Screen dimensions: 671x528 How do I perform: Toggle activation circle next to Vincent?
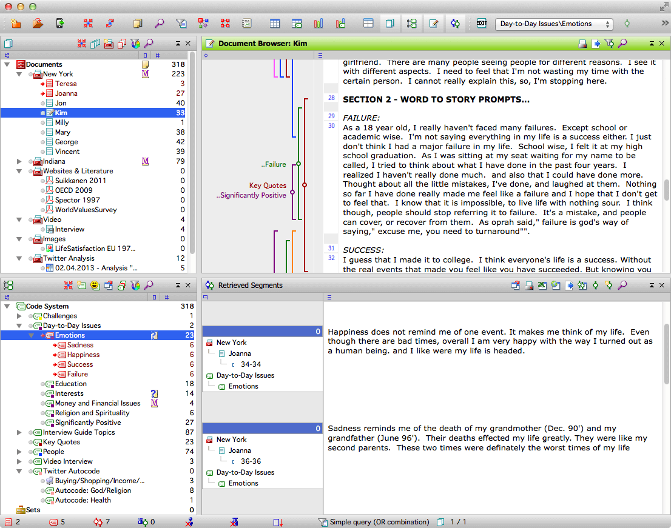click(43, 152)
